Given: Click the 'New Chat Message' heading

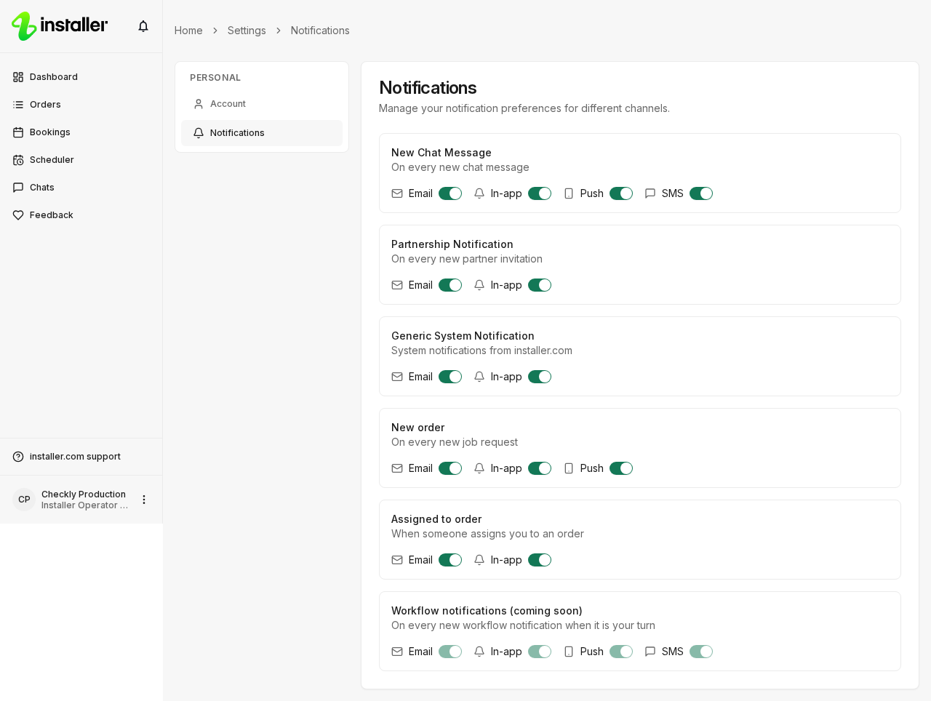Looking at the screenshot, I should coord(441,153).
